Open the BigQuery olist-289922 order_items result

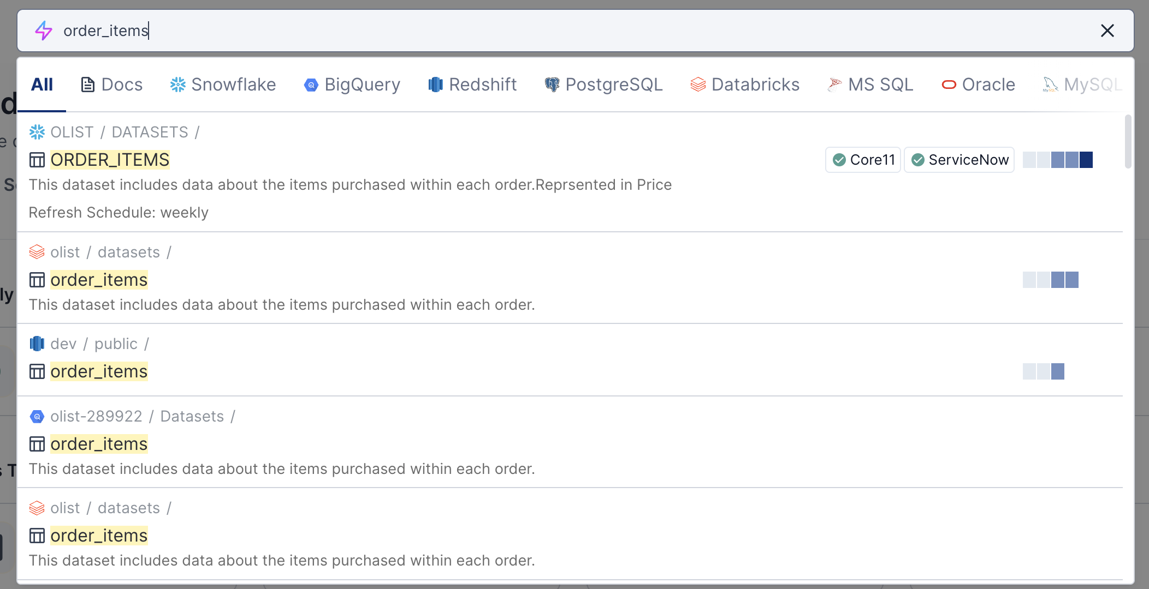[x=99, y=444]
